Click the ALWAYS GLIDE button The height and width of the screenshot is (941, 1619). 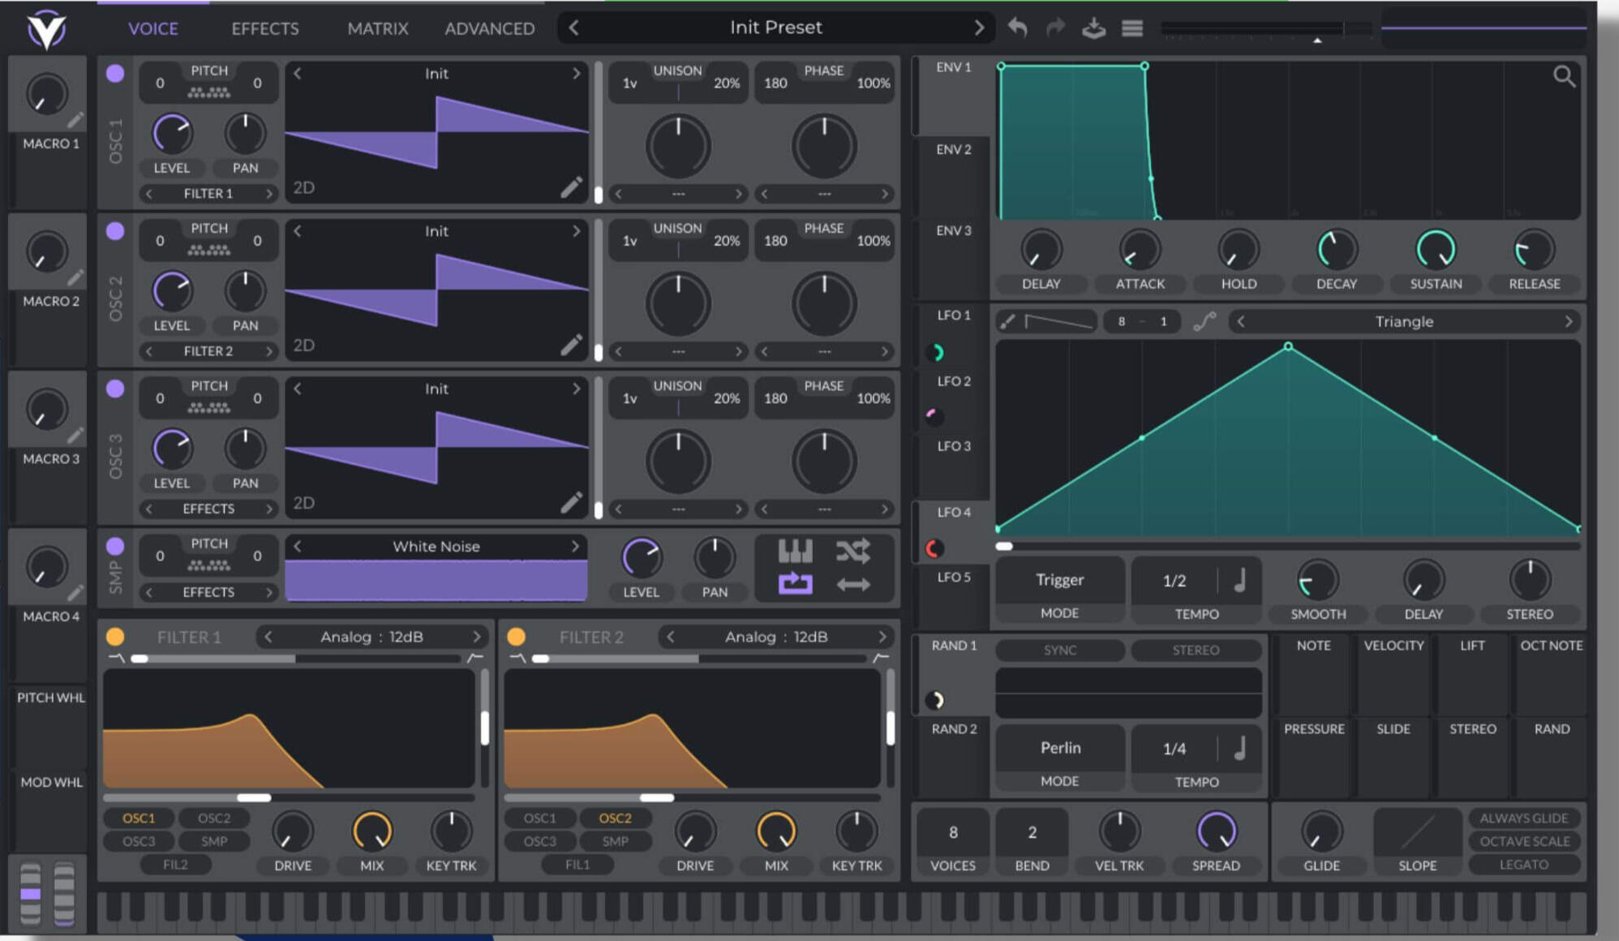point(1523,818)
